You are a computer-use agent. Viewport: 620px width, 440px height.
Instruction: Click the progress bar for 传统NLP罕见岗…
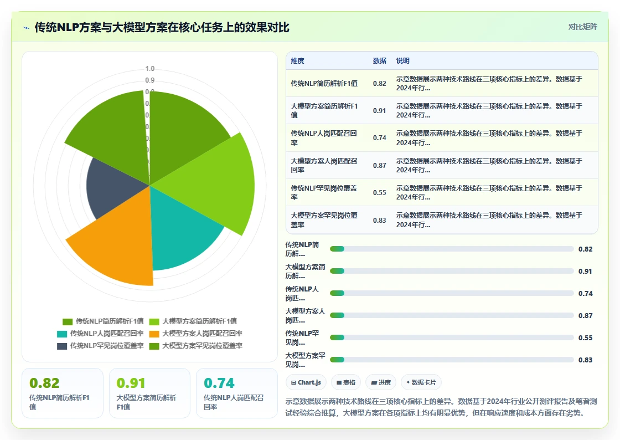point(452,337)
